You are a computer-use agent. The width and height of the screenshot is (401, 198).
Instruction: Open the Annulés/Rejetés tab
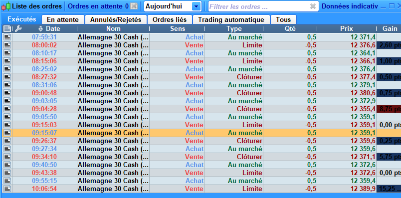(x=116, y=19)
